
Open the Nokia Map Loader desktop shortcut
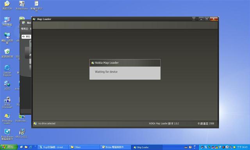pos(7,119)
